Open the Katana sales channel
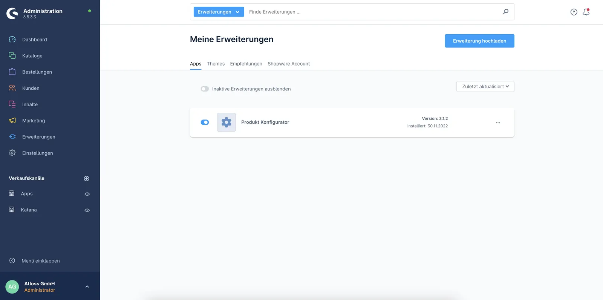The width and height of the screenshot is (603, 300). tap(29, 210)
